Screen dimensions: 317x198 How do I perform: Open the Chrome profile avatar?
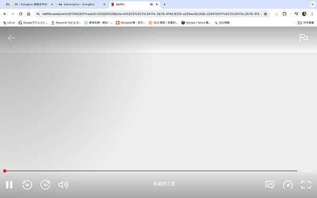tap(304, 14)
